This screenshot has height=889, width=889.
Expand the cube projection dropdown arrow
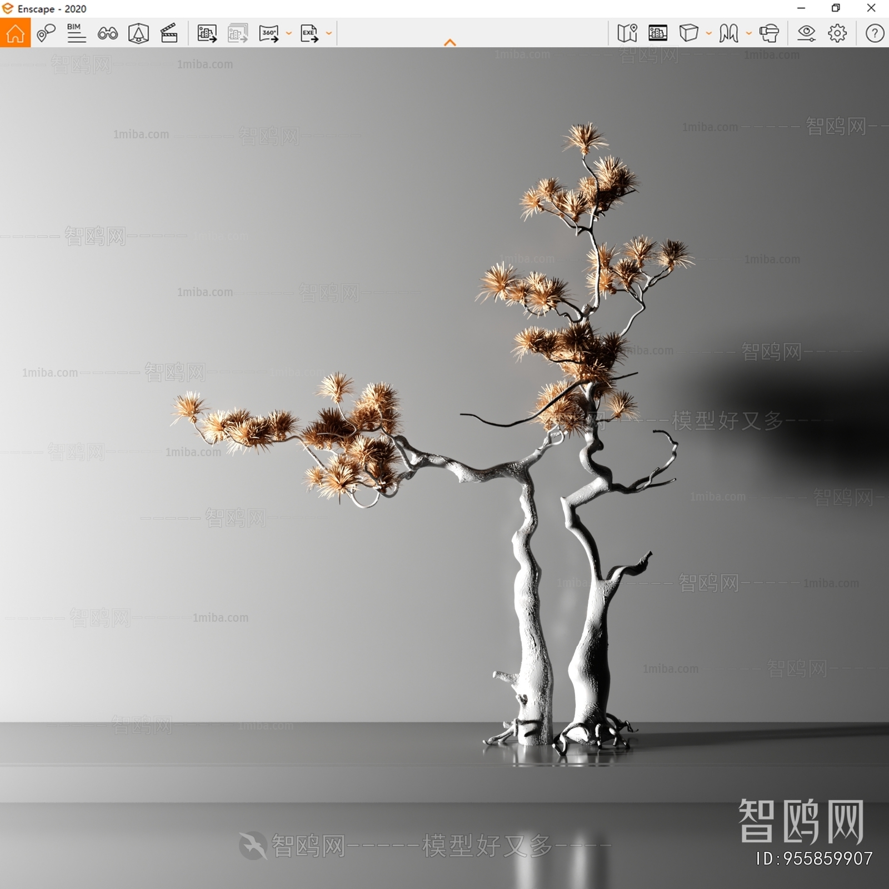click(708, 33)
